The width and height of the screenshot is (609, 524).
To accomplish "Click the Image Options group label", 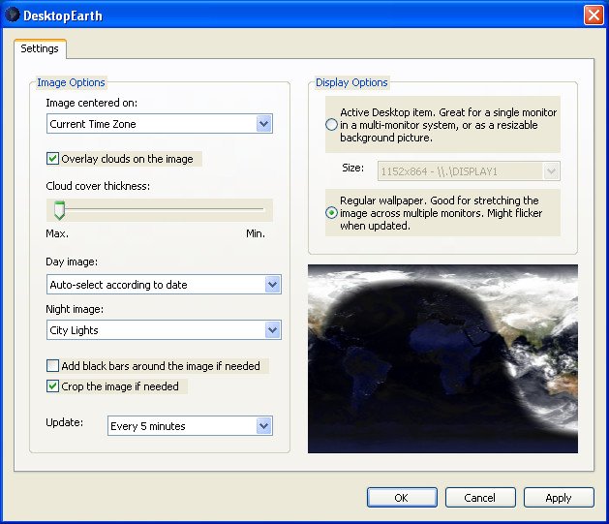I will (x=71, y=82).
